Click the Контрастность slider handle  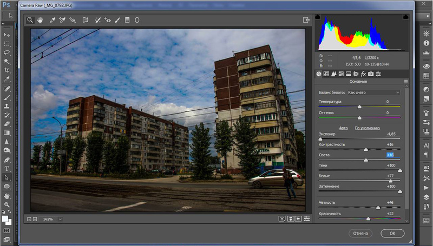[366, 149]
